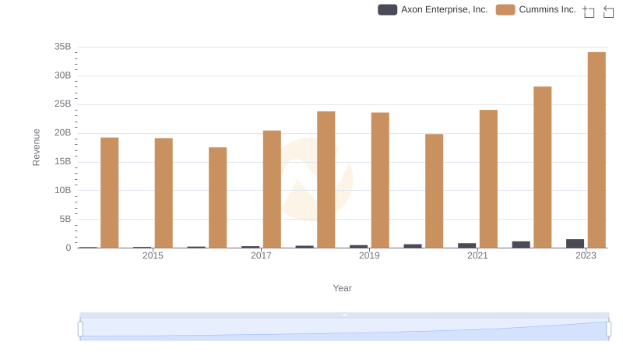Click the zoom reset back icon
Screen dimensions: 623x359
point(608,12)
